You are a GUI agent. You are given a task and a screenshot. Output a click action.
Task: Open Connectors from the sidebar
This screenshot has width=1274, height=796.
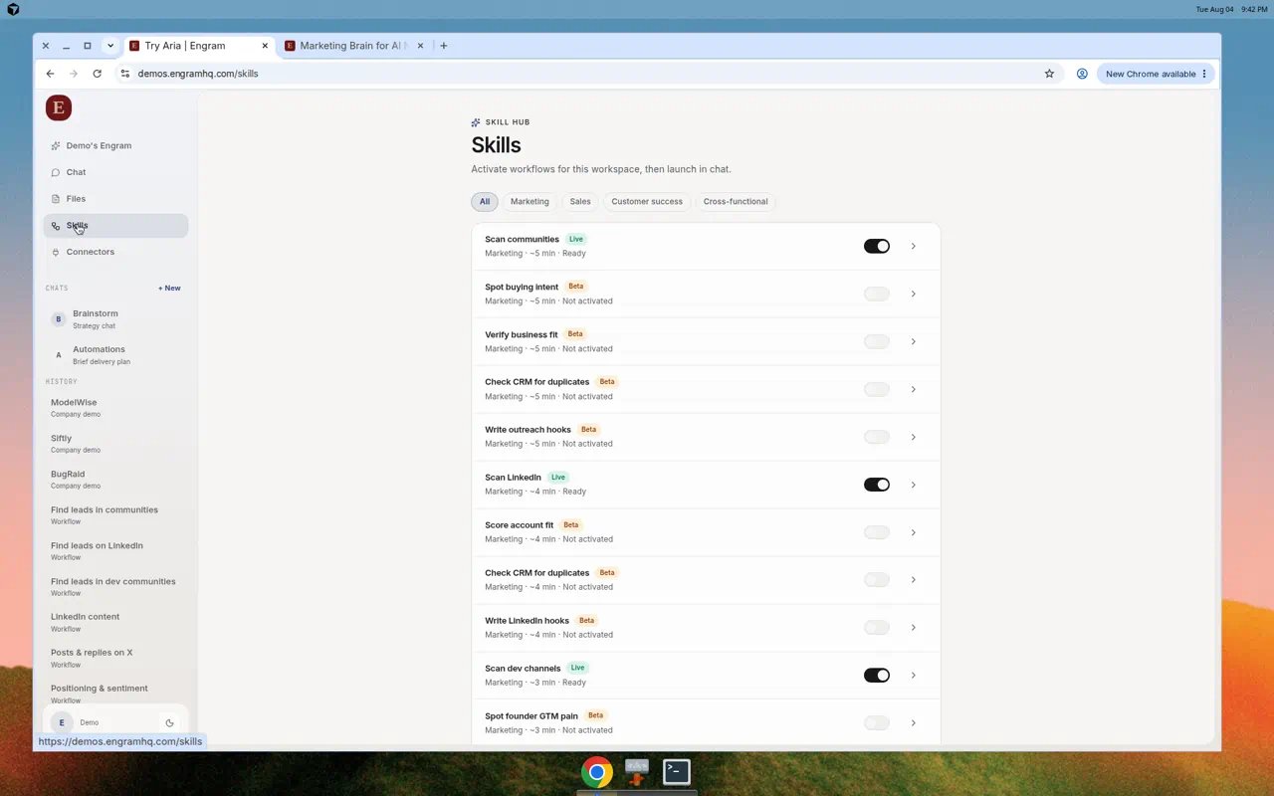115,252
